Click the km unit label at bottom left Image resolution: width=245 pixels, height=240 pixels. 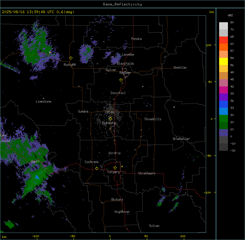pos(4,237)
